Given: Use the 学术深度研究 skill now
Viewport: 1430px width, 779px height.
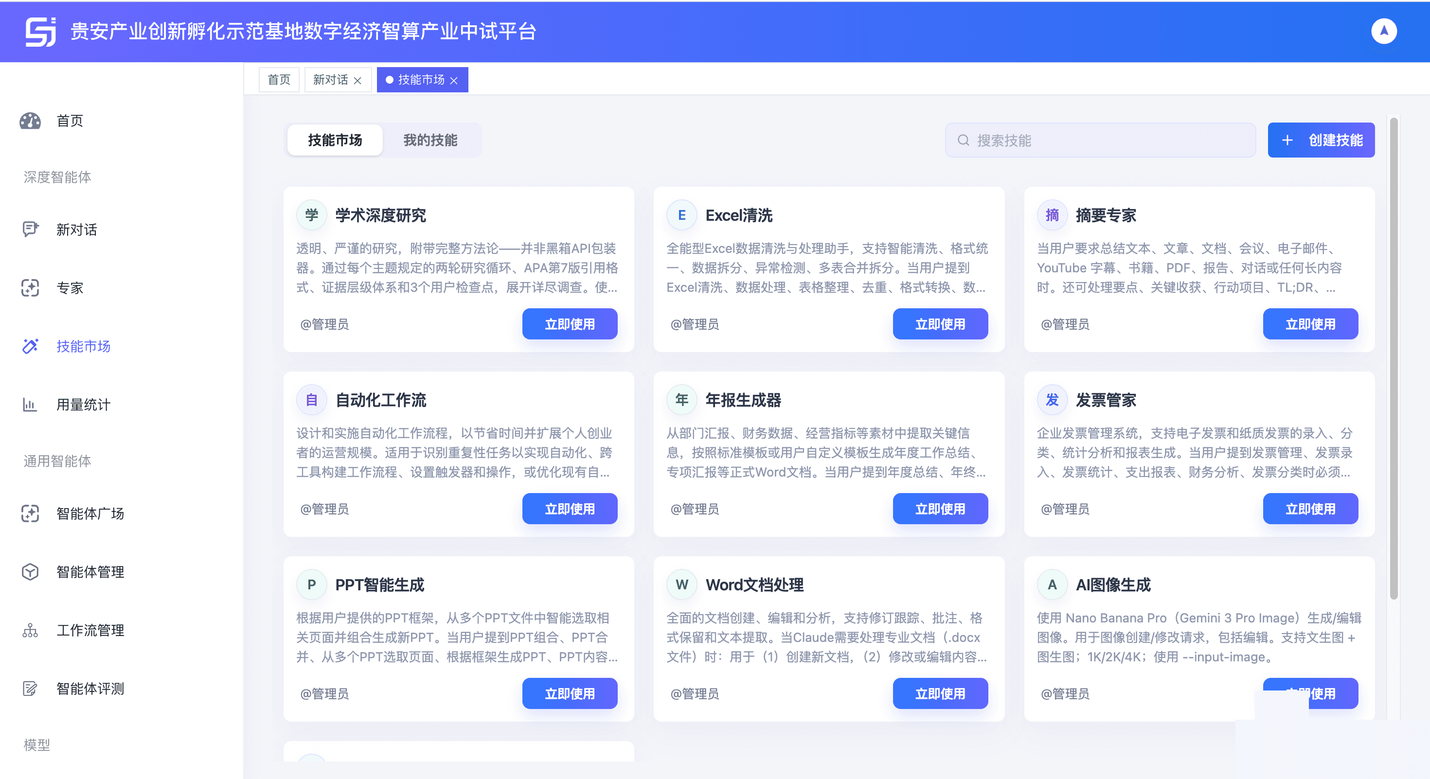Looking at the screenshot, I should tap(570, 324).
